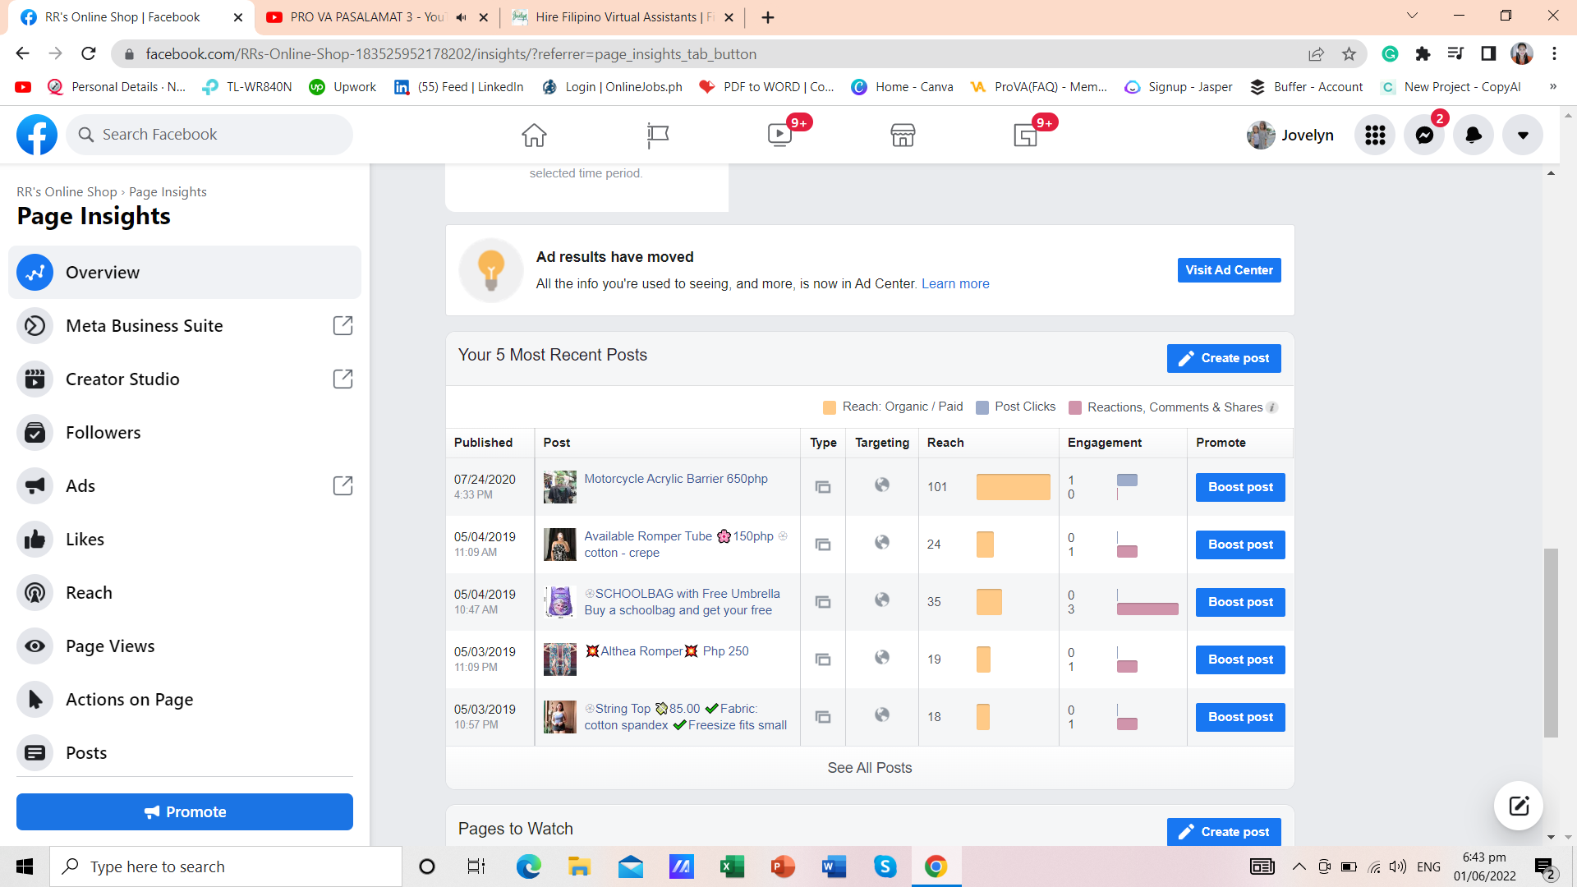
Task: Click the Visit Ad Center button
Action: pos(1229,270)
